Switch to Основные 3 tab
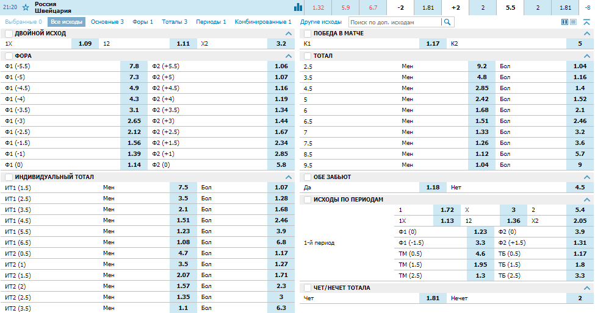 click(x=107, y=22)
